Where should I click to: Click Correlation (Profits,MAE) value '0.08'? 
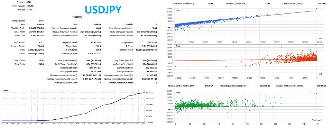coord(268,3)
